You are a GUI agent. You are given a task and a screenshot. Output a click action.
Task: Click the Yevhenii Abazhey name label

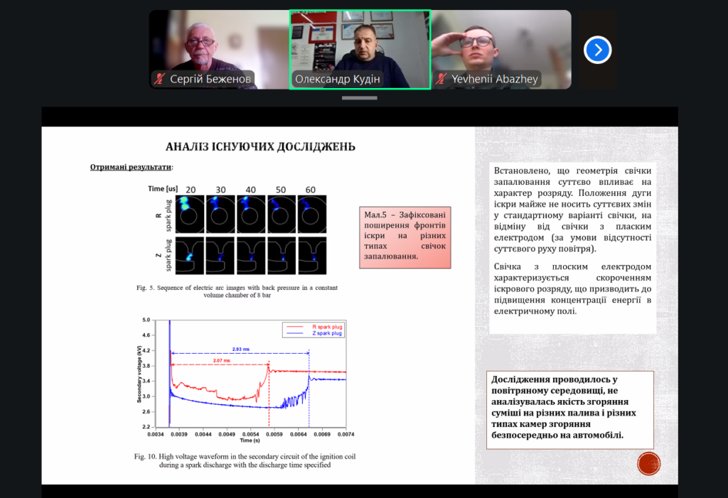[494, 80]
